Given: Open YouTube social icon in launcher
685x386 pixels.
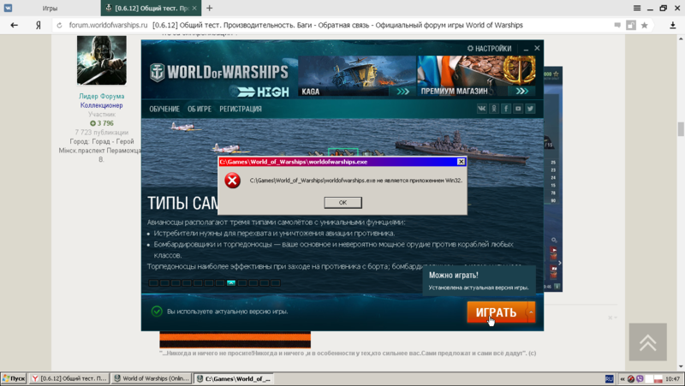Looking at the screenshot, I should click(x=518, y=109).
